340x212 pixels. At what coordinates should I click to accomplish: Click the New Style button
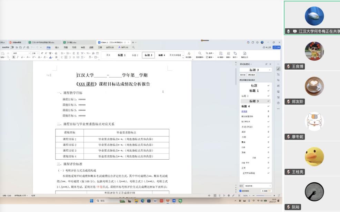tap(243, 75)
